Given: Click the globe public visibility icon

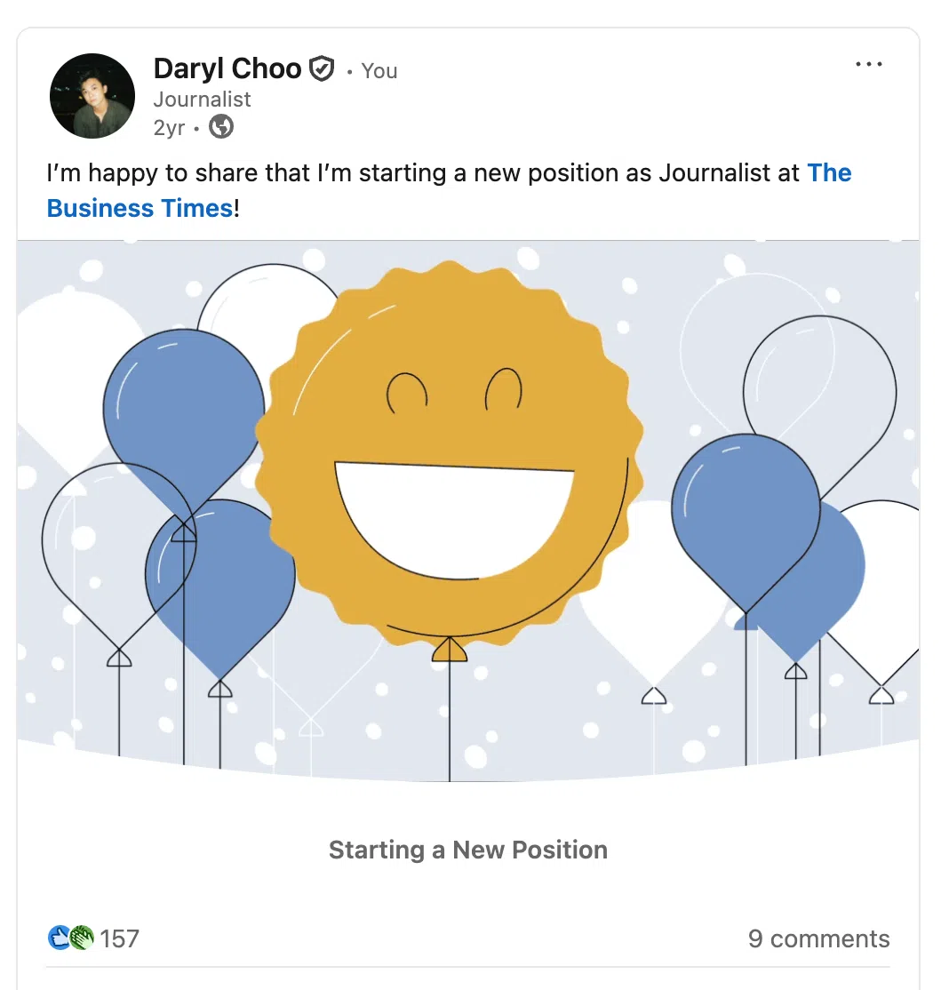Looking at the screenshot, I should click(x=221, y=127).
